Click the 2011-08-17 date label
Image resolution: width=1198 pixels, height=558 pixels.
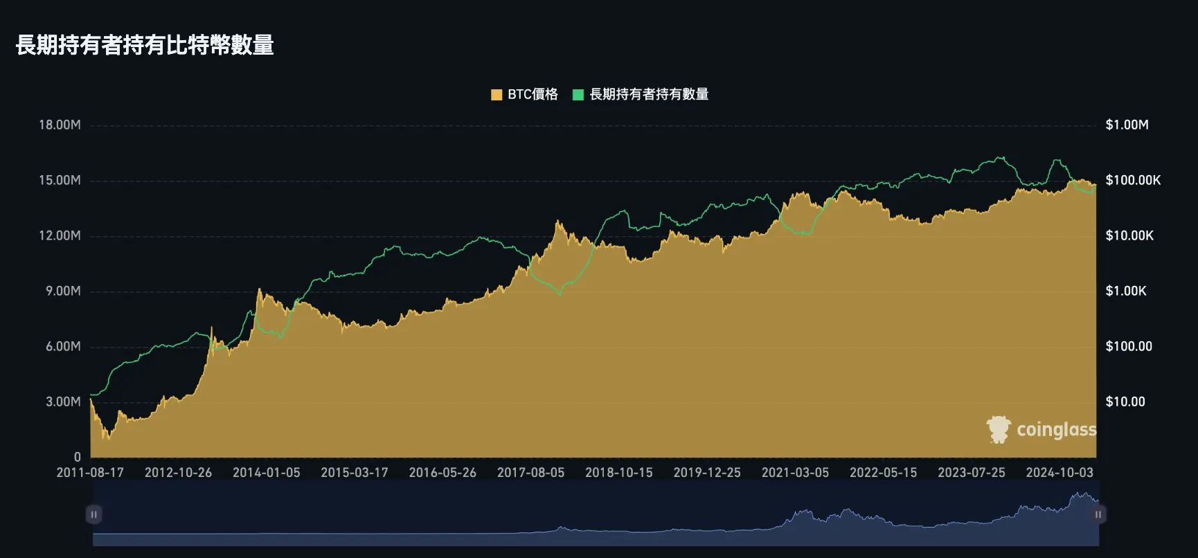coord(90,473)
